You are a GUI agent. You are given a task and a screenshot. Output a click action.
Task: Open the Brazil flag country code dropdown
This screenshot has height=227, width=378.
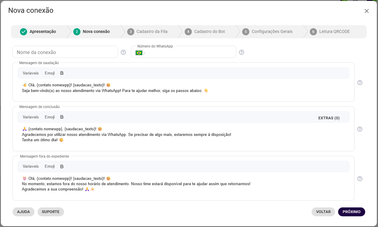[140, 53]
